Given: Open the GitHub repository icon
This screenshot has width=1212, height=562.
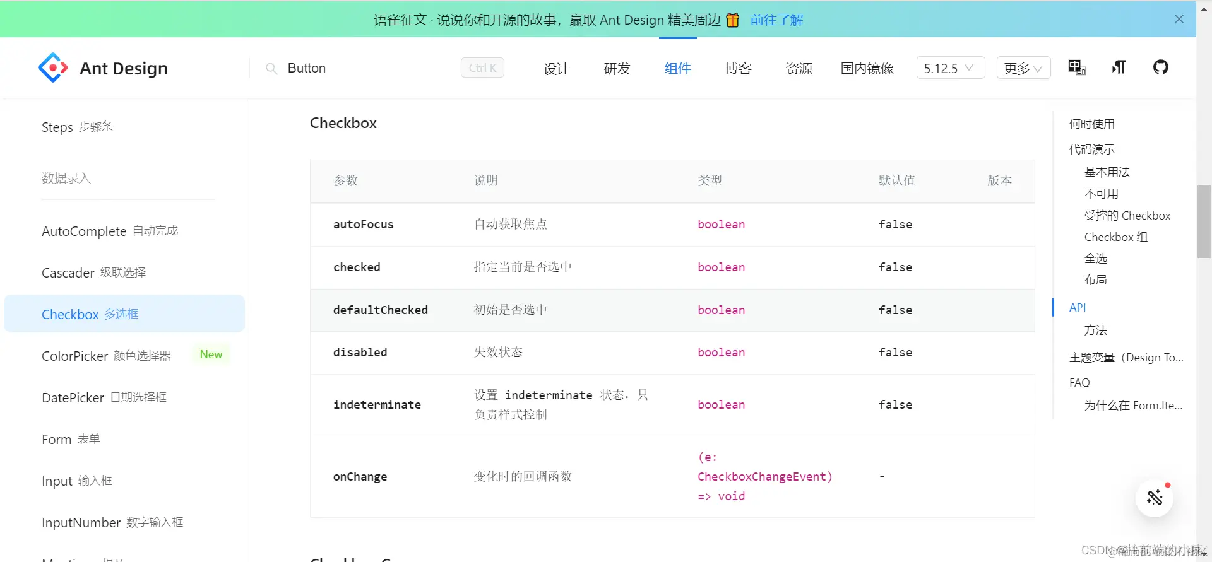Looking at the screenshot, I should click(1160, 67).
